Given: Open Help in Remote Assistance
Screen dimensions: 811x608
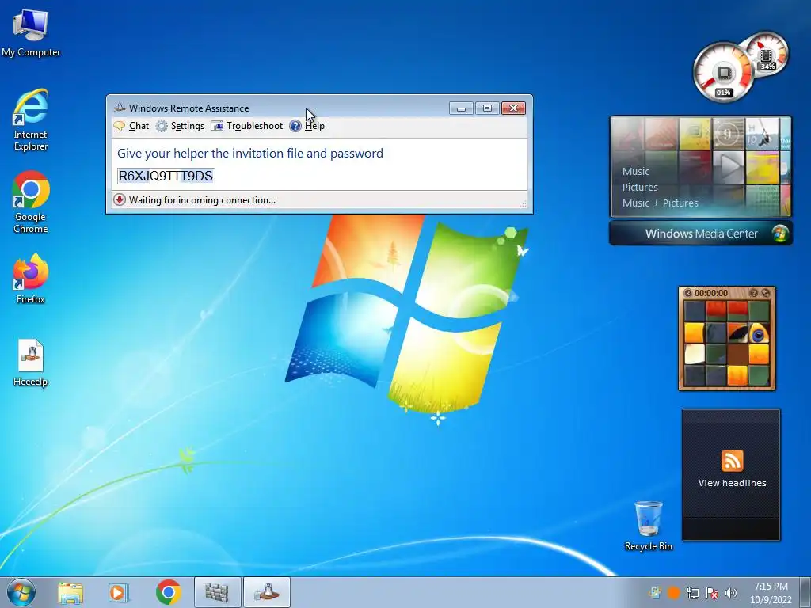Looking at the screenshot, I should pos(307,126).
